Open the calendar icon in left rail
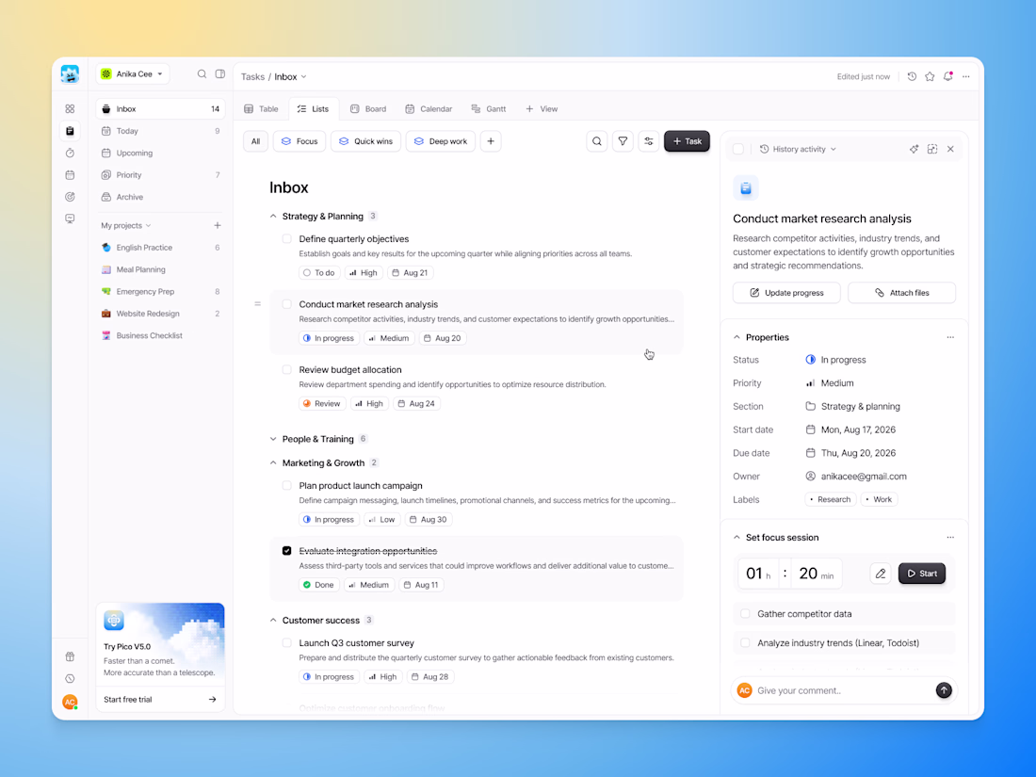Viewport: 1036px width, 777px height. pyautogui.click(x=70, y=175)
